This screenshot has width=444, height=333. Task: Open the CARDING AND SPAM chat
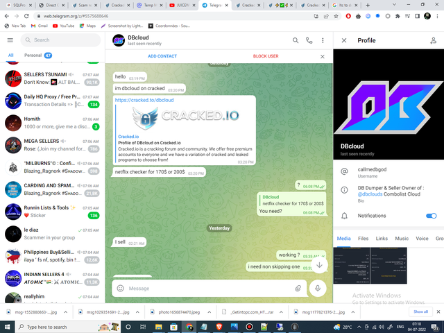[53, 189]
